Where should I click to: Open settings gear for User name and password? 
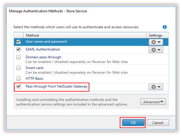[156, 42]
